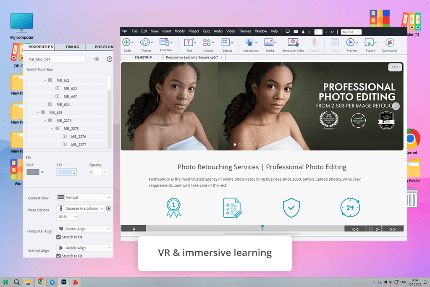Toggle Vertical Align Stretch to Fit checkbox

coord(58,256)
